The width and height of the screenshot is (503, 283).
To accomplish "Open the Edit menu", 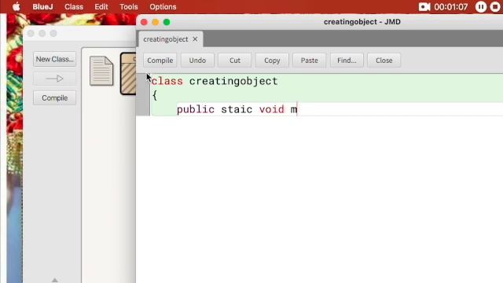I will (x=101, y=7).
